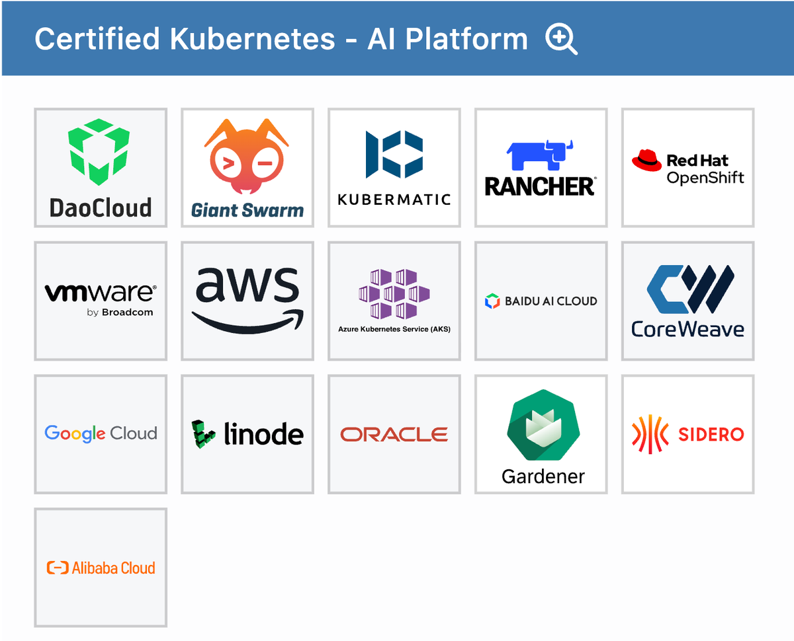The height and width of the screenshot is (641, 794).
Task: Select the DaoCloud logo
Action: (100, 167)
